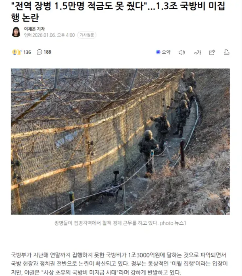Open the 이채은 기자 reporter name link

point(34,29)
